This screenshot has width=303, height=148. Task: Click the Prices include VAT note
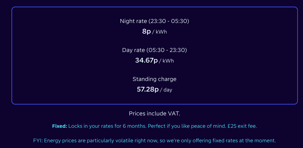154,114
